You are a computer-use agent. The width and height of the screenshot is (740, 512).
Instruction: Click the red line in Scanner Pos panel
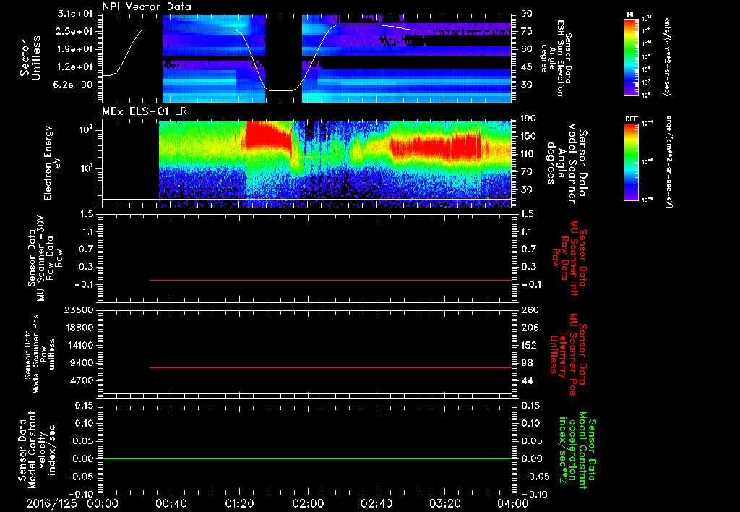[330, 367]
